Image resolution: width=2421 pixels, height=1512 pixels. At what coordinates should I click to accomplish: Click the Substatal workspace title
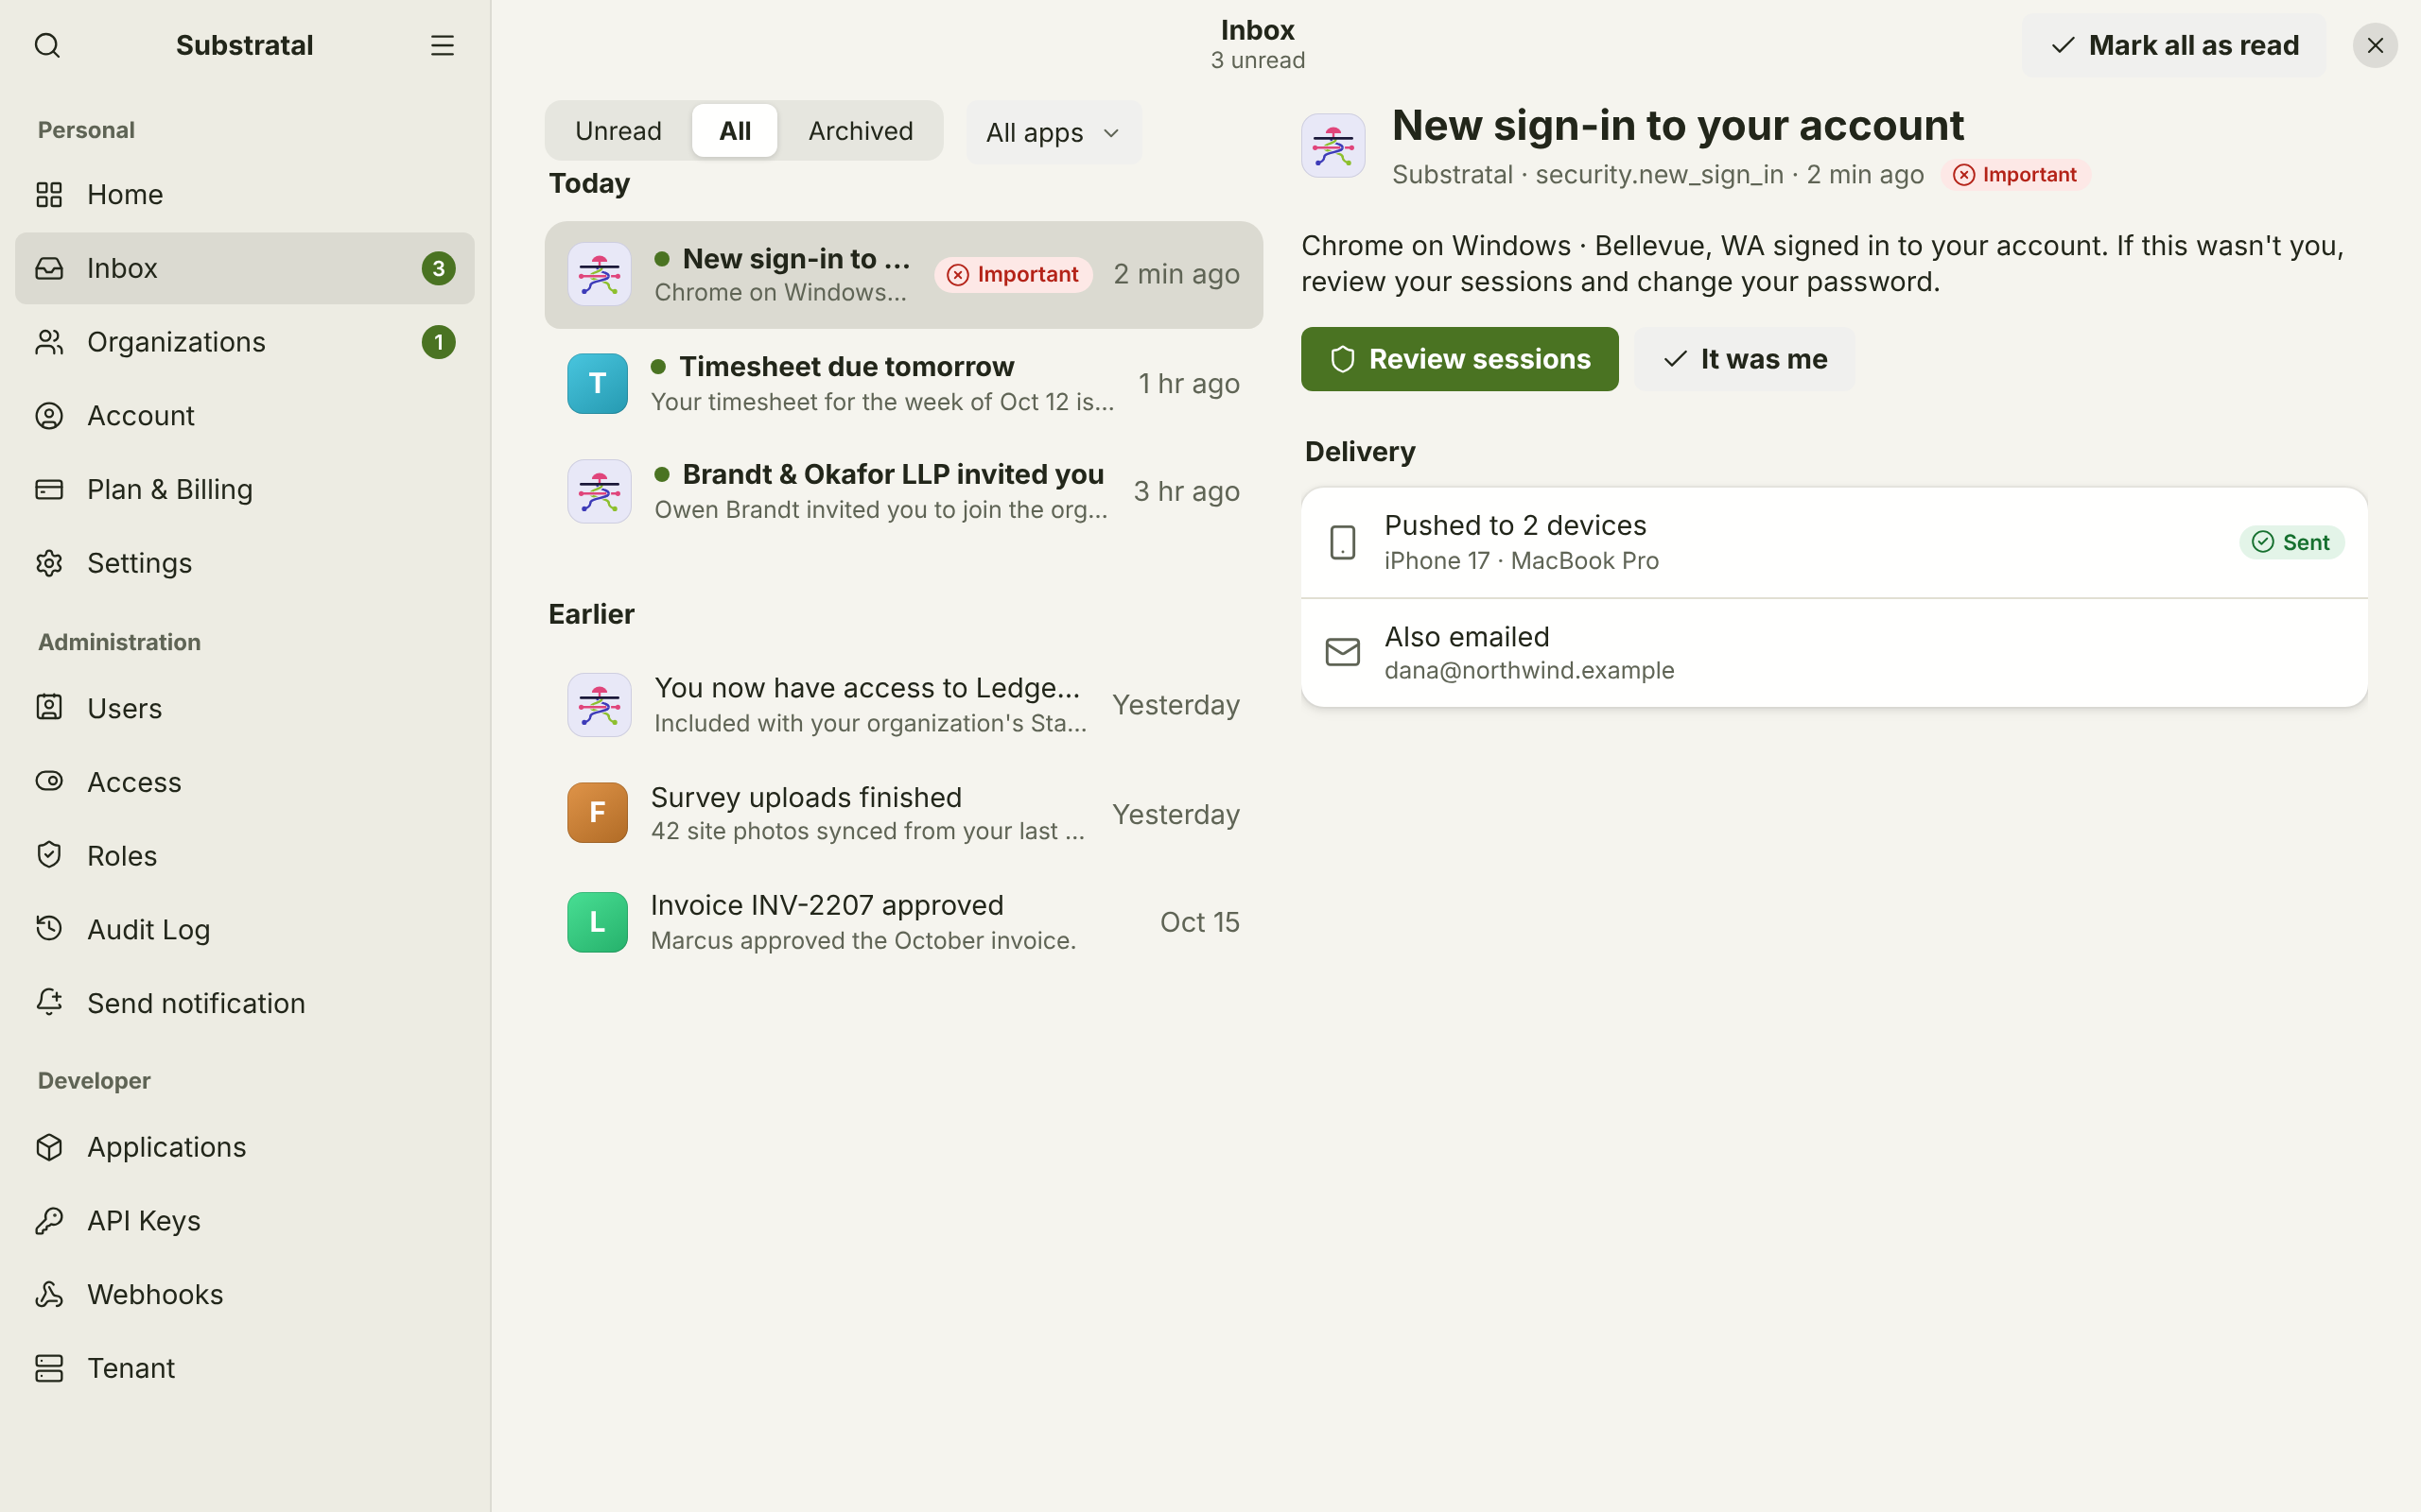click(245, 45)
